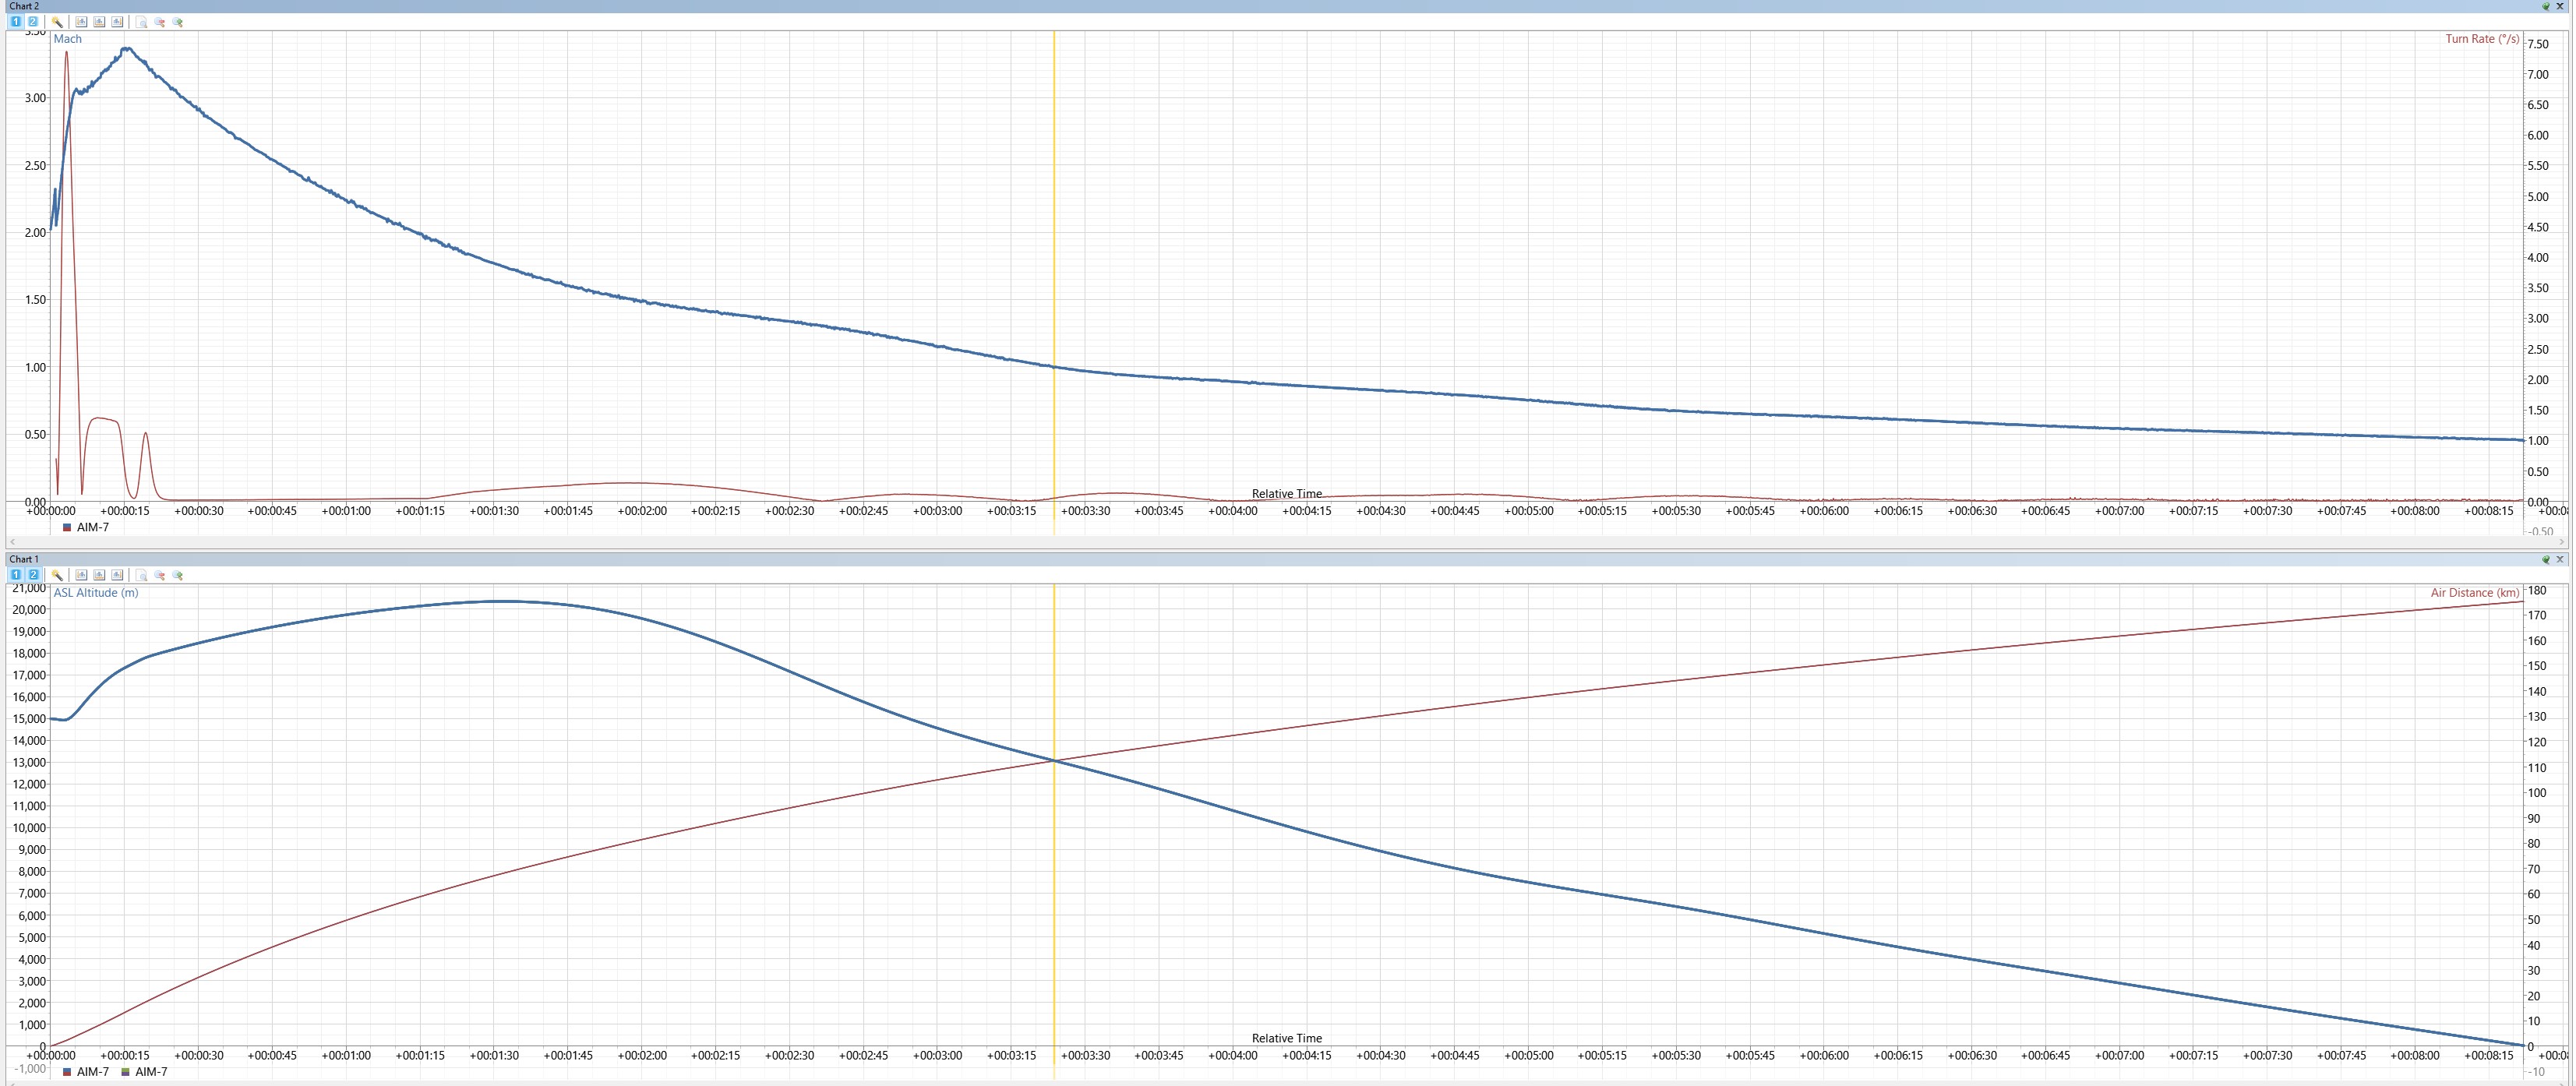Click +00:01:30 time tick in Chart 1
This screenshot has height=1086, width=2576.
pyautogui.click(x=494, y=1056)
